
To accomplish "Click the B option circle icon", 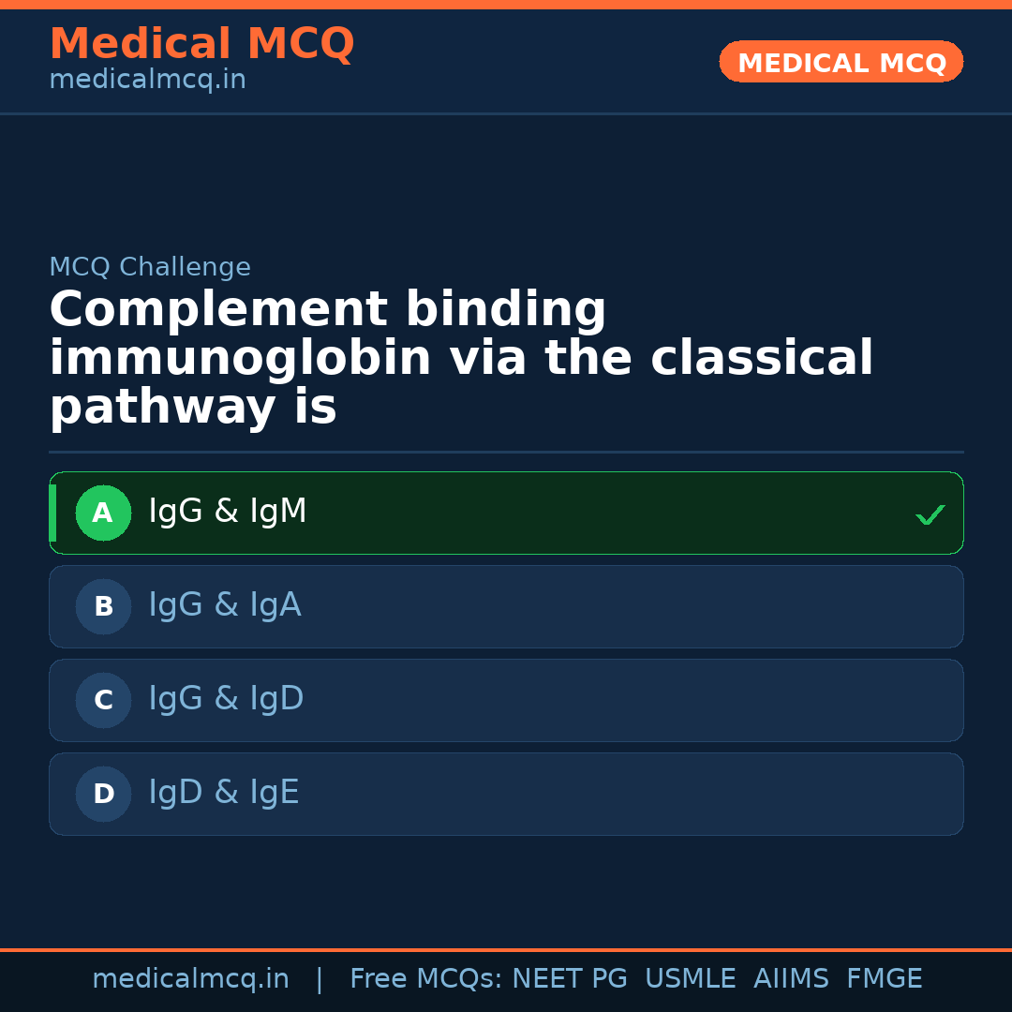I will (x=103, y=606).
